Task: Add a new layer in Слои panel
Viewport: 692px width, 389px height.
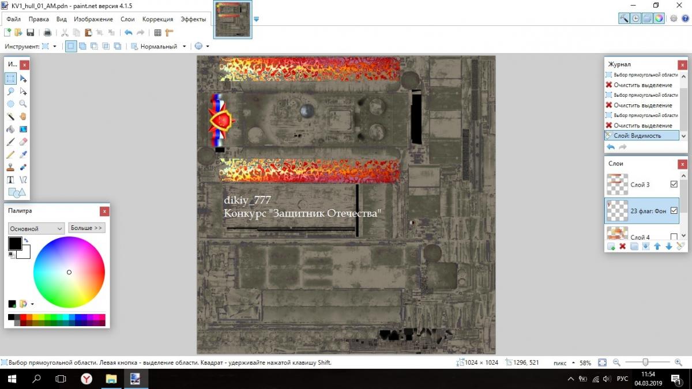Action: 611,247
